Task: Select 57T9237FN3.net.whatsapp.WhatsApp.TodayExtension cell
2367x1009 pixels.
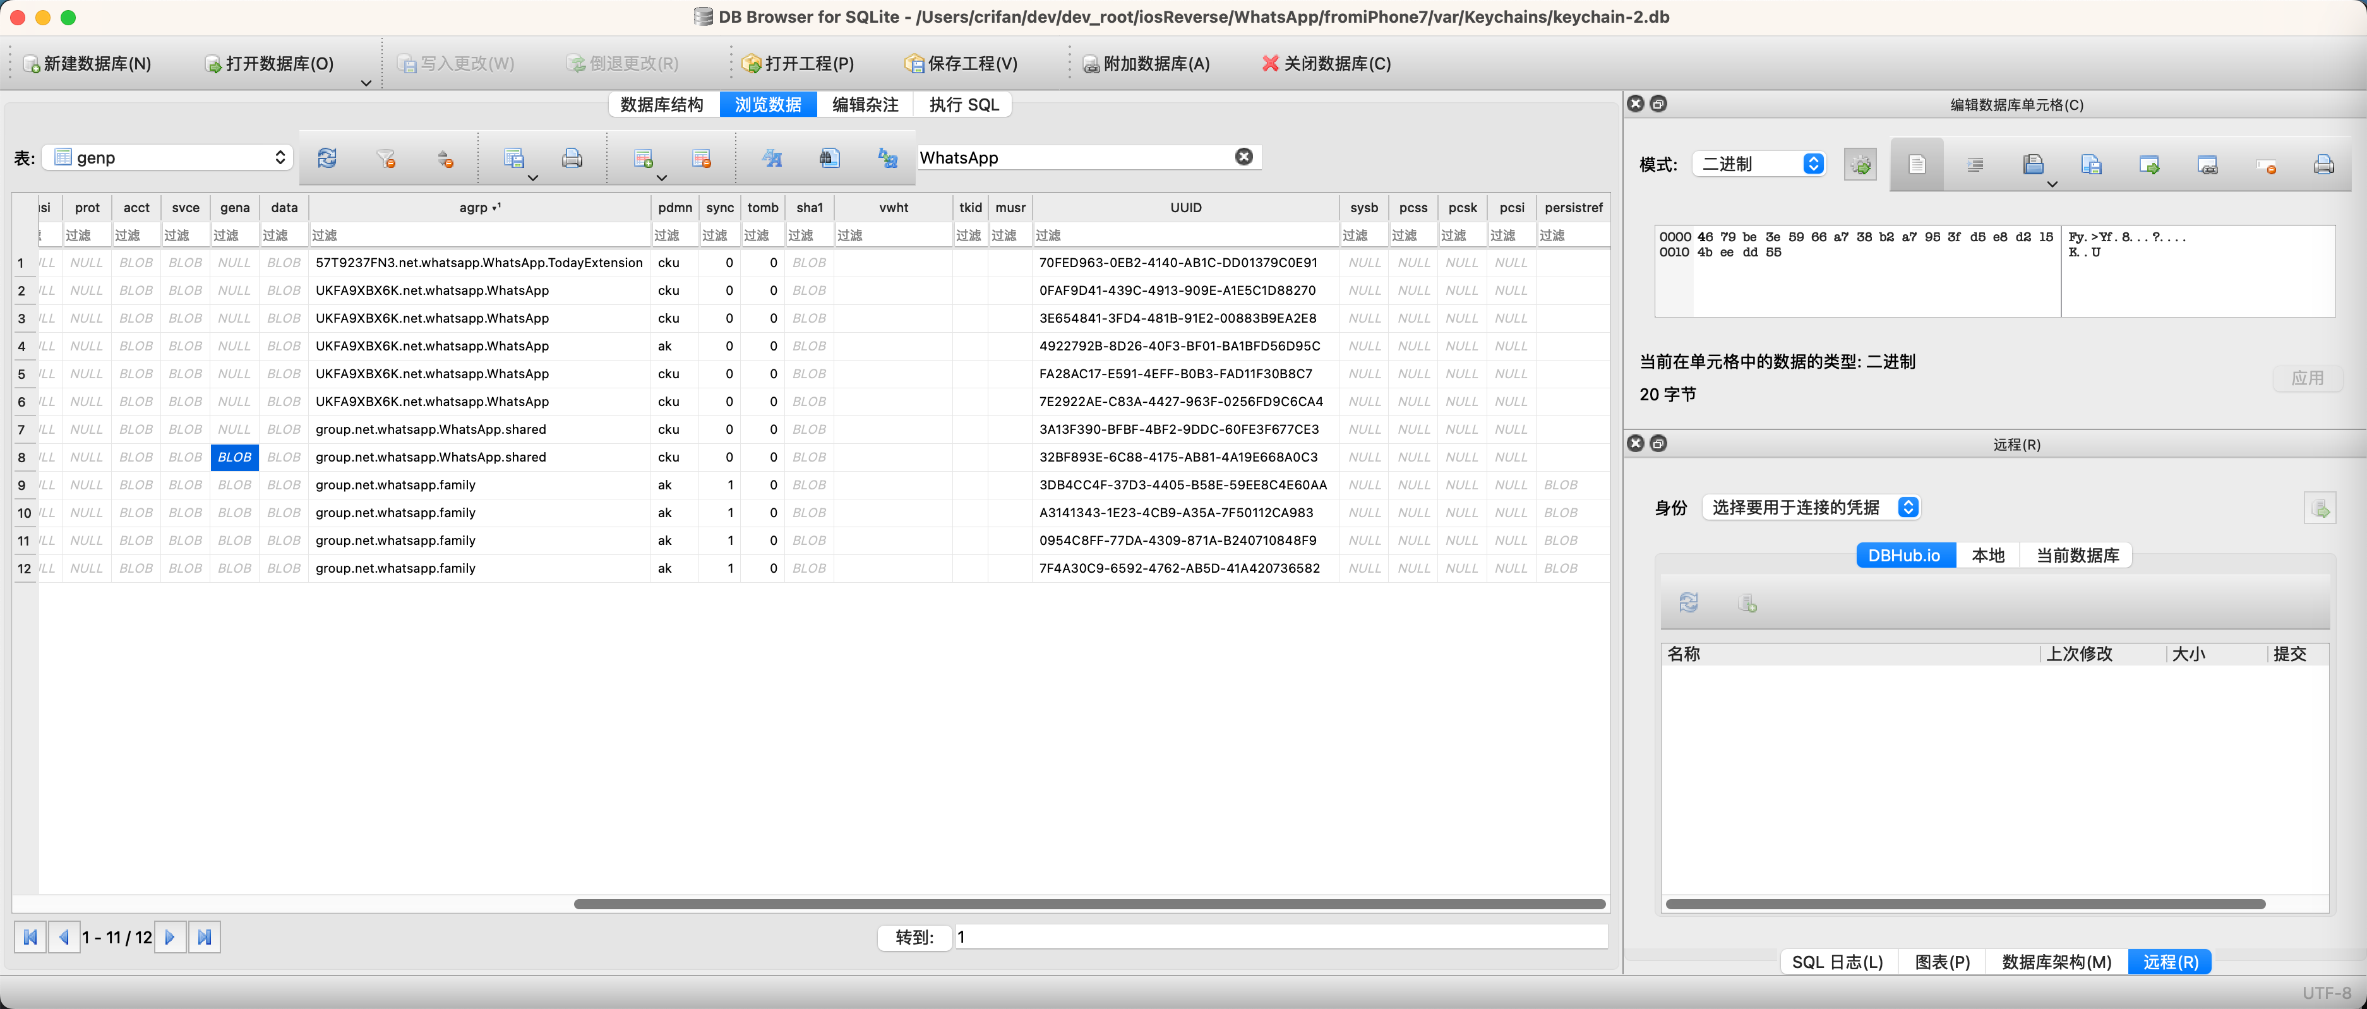Action: [479, 263]
